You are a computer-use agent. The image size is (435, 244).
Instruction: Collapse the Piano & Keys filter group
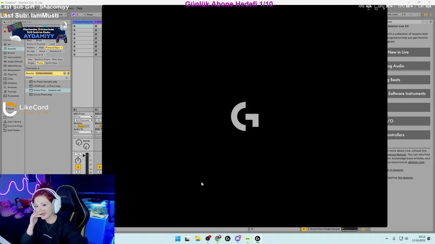[54, 48]
